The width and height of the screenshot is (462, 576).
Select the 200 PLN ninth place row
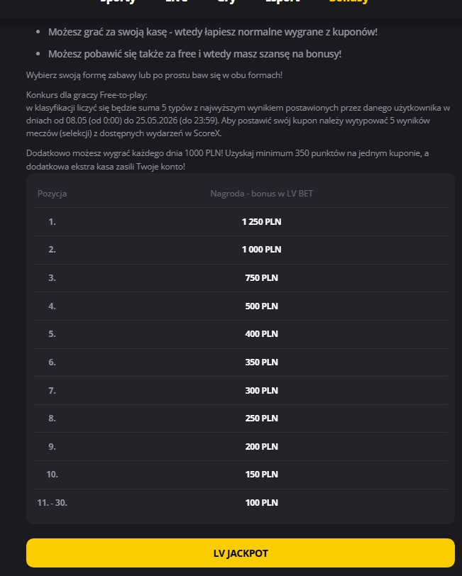point(241,447)
